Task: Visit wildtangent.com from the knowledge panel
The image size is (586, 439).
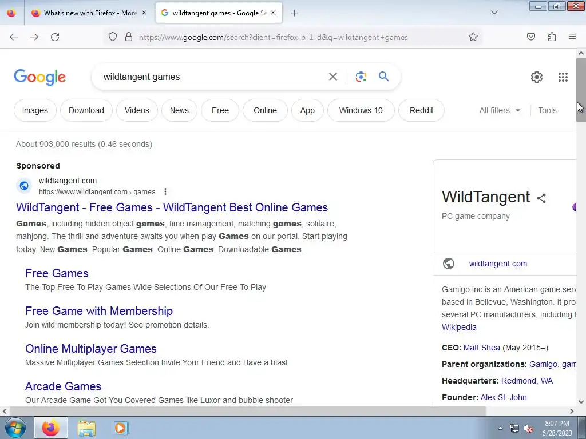Action: coord(498,264)
